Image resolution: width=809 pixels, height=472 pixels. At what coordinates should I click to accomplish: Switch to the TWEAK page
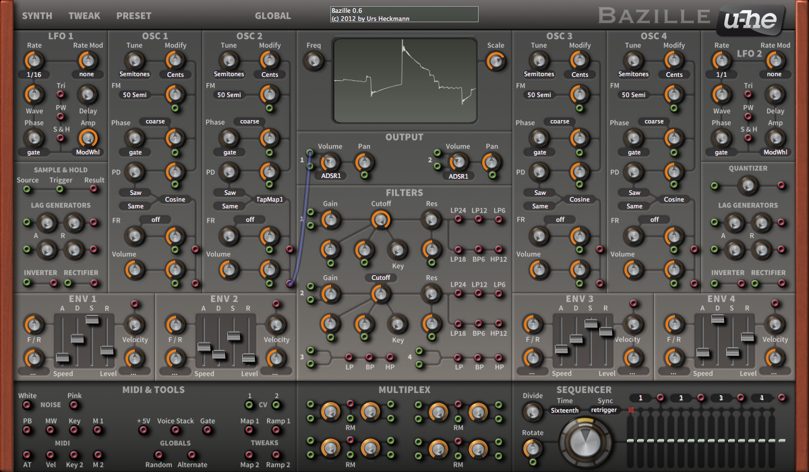(x=84, y=16)
